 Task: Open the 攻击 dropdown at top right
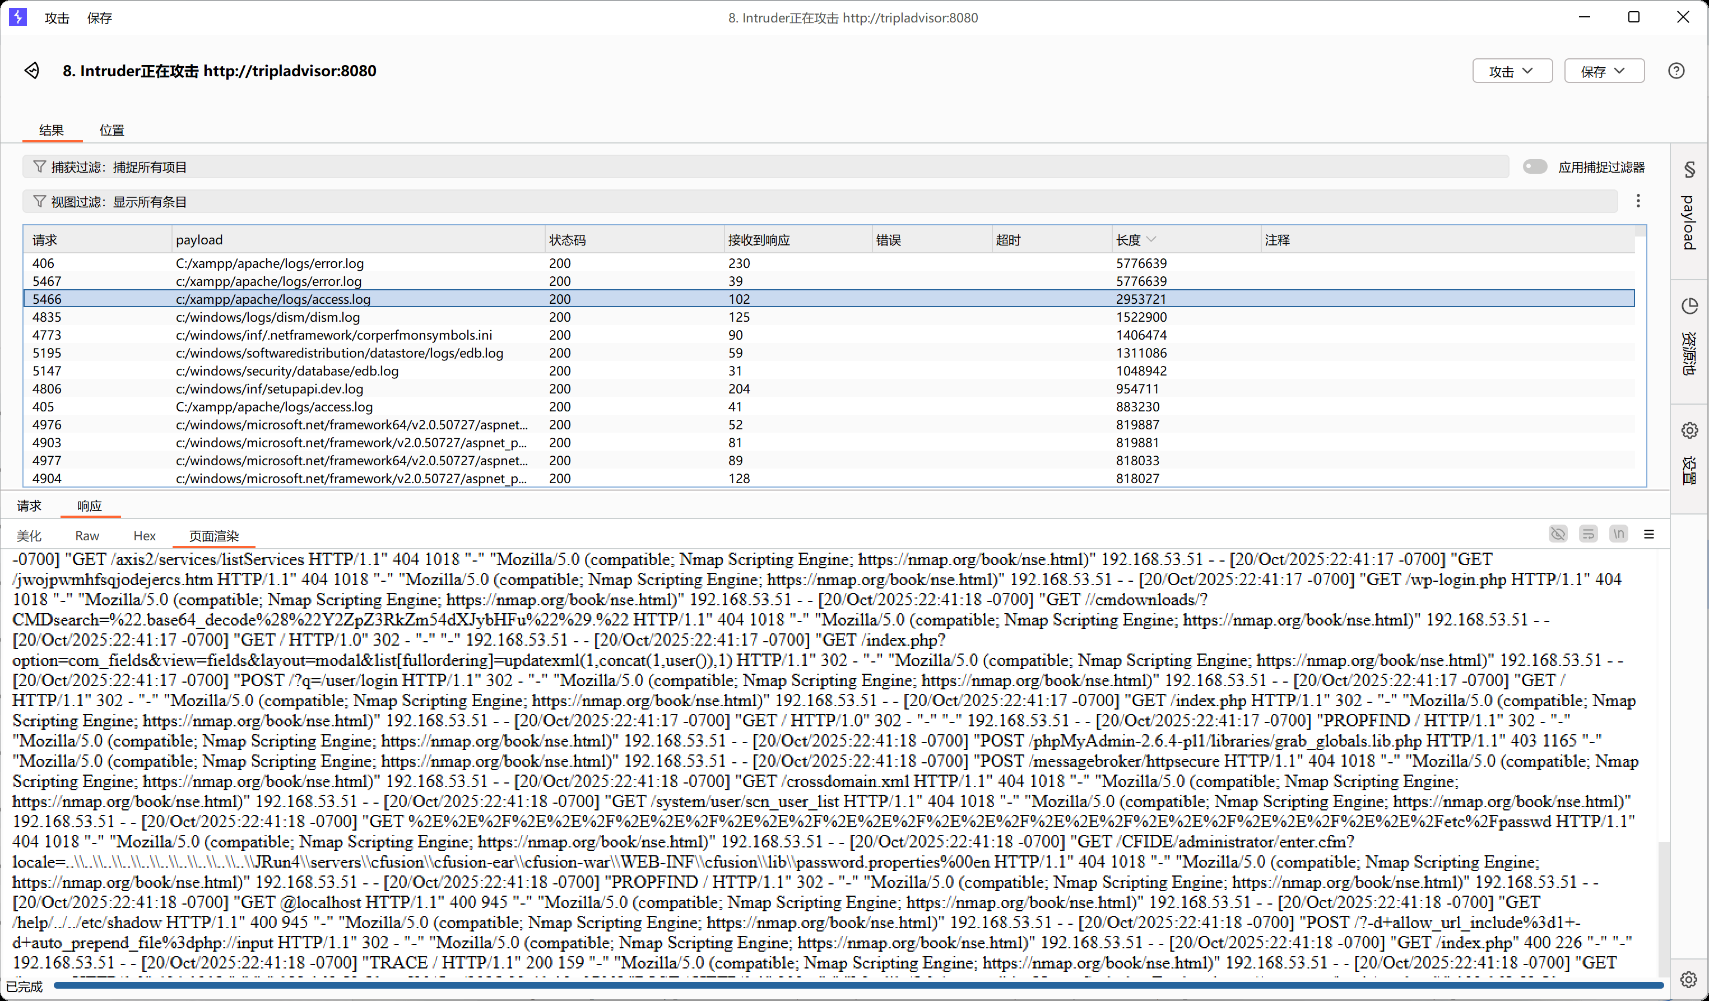pyautogui.click(x=1512, y=71)
